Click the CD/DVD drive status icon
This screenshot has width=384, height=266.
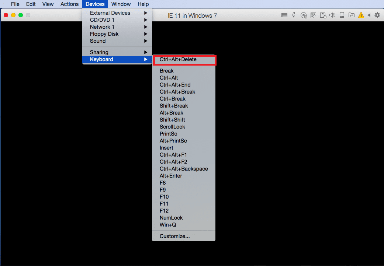304,15
